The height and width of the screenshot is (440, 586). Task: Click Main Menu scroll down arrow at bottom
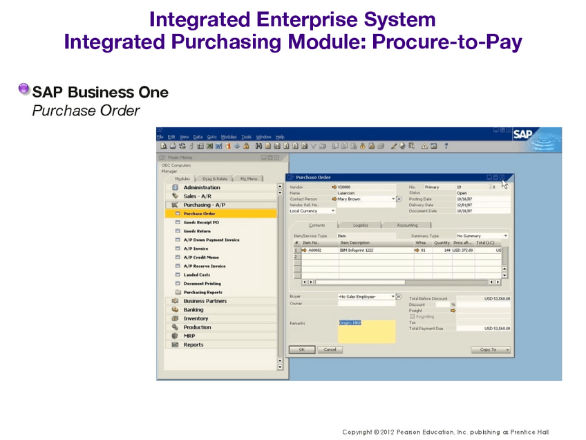[280, 367]
